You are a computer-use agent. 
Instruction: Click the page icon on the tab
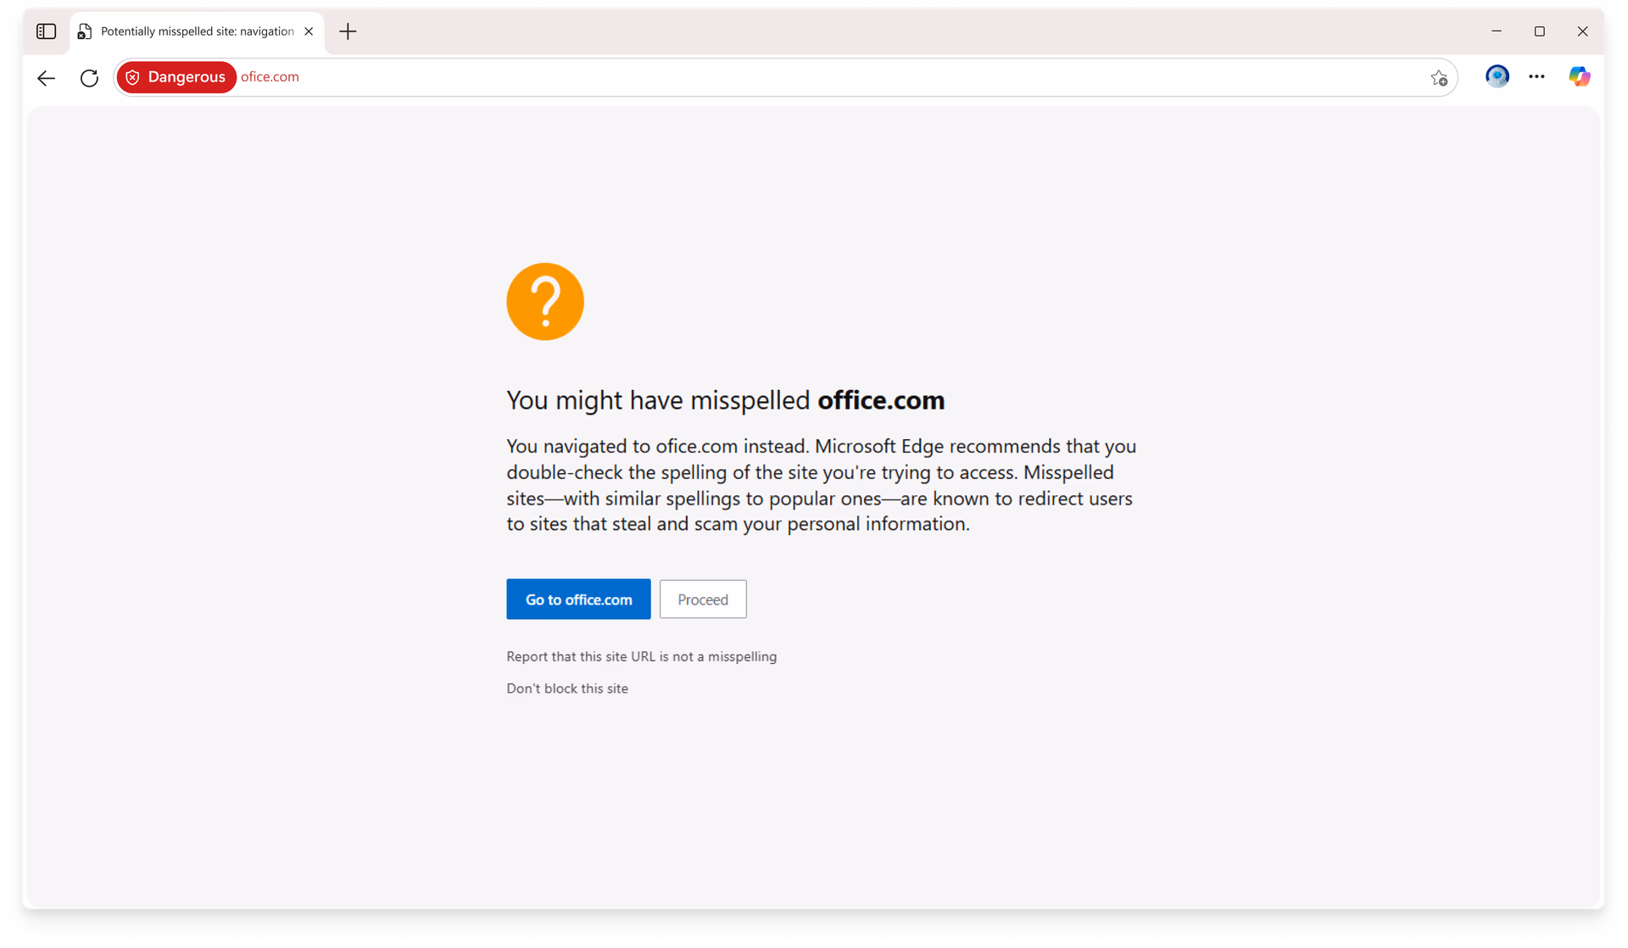[x=84, y=31]
